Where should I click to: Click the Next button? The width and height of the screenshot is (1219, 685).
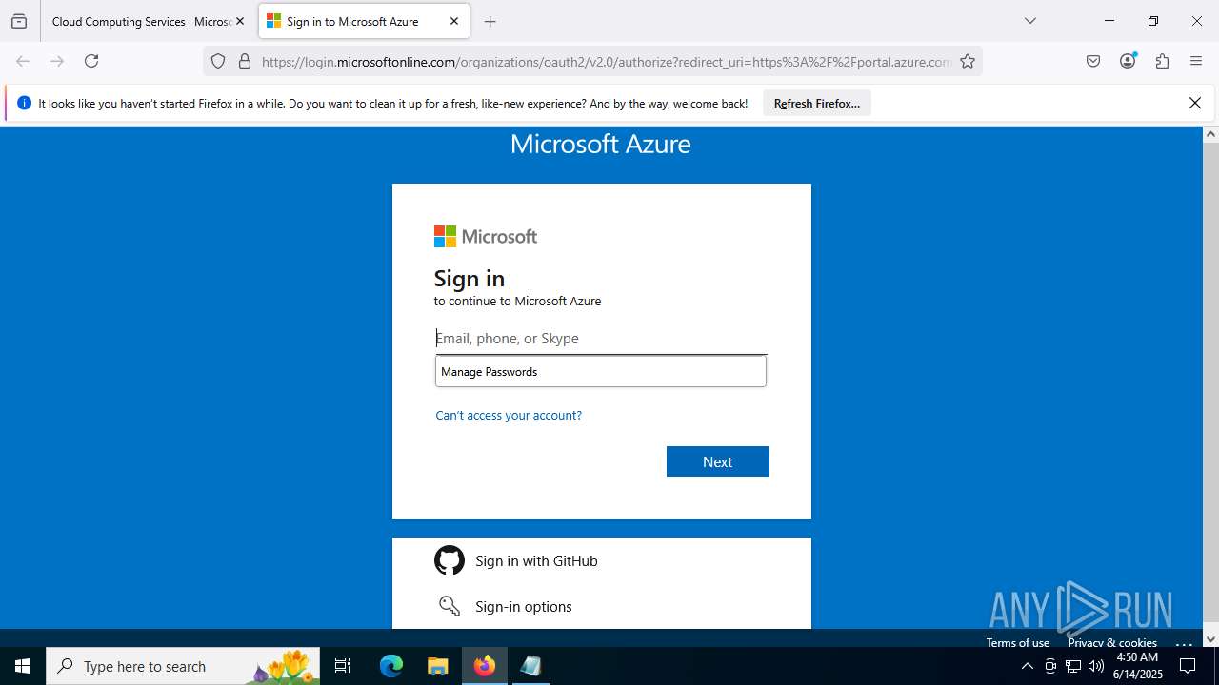point(718,461)
